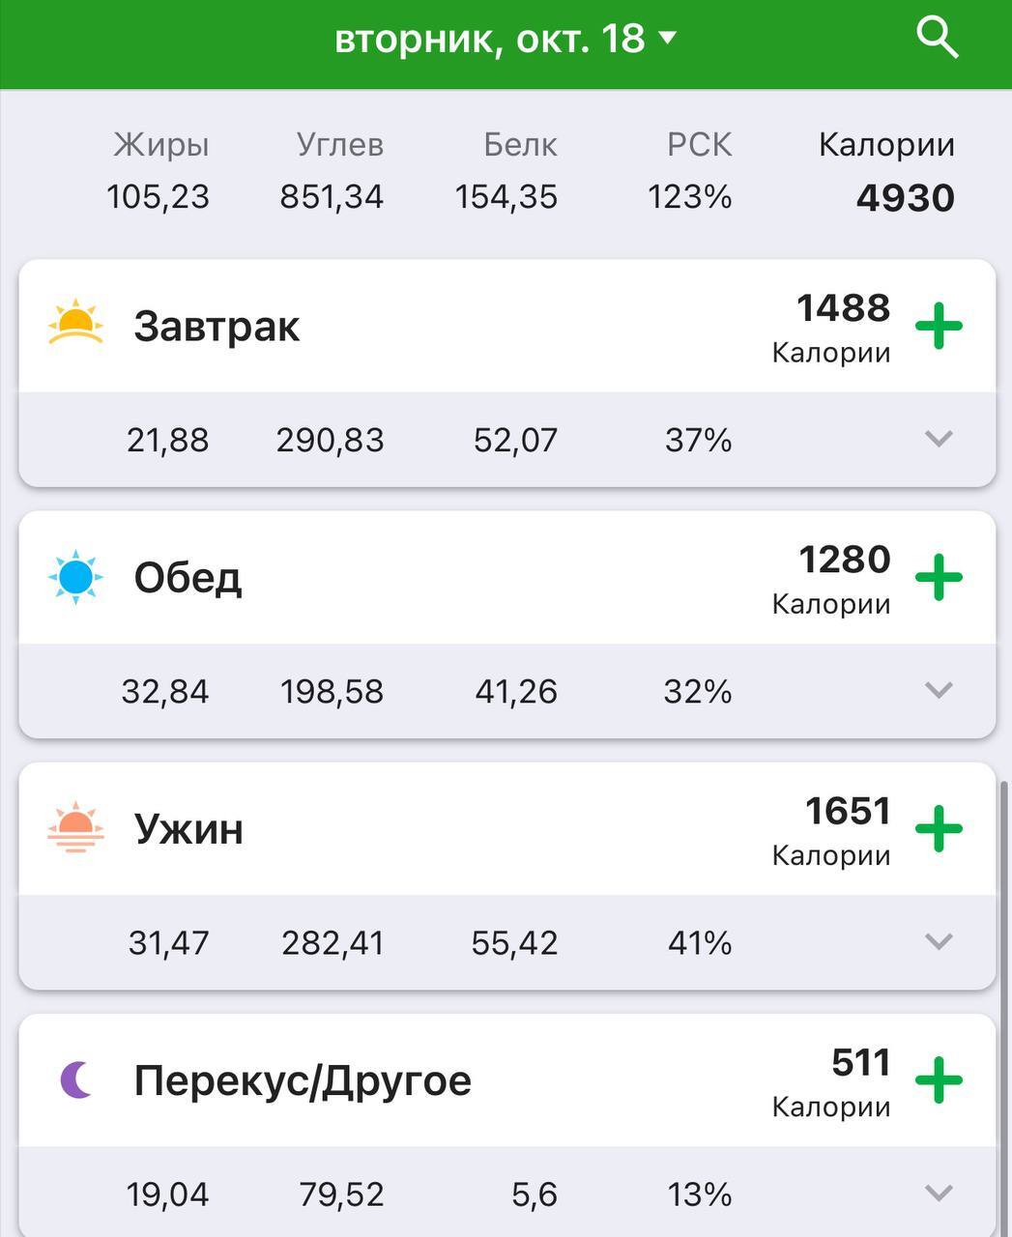1012x1237 pixels.
Task: Tap the blue sun Обед icon
Action: pyautogui.click(x=75, y=577)
